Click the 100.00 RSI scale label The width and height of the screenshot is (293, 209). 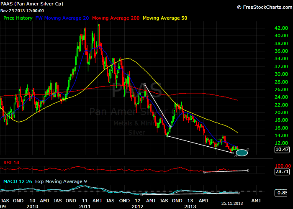pos(283,166)
